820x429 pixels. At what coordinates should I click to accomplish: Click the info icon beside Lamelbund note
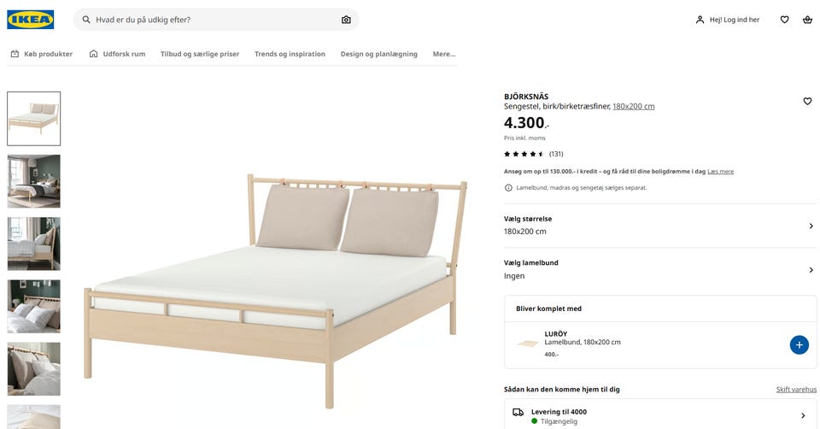tap(508, 188)
